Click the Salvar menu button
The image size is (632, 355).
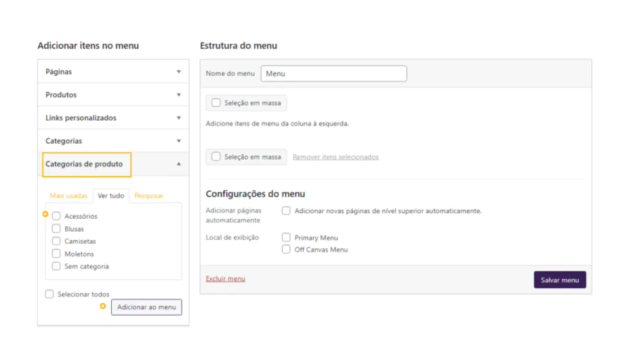click(x=560, y=280)
